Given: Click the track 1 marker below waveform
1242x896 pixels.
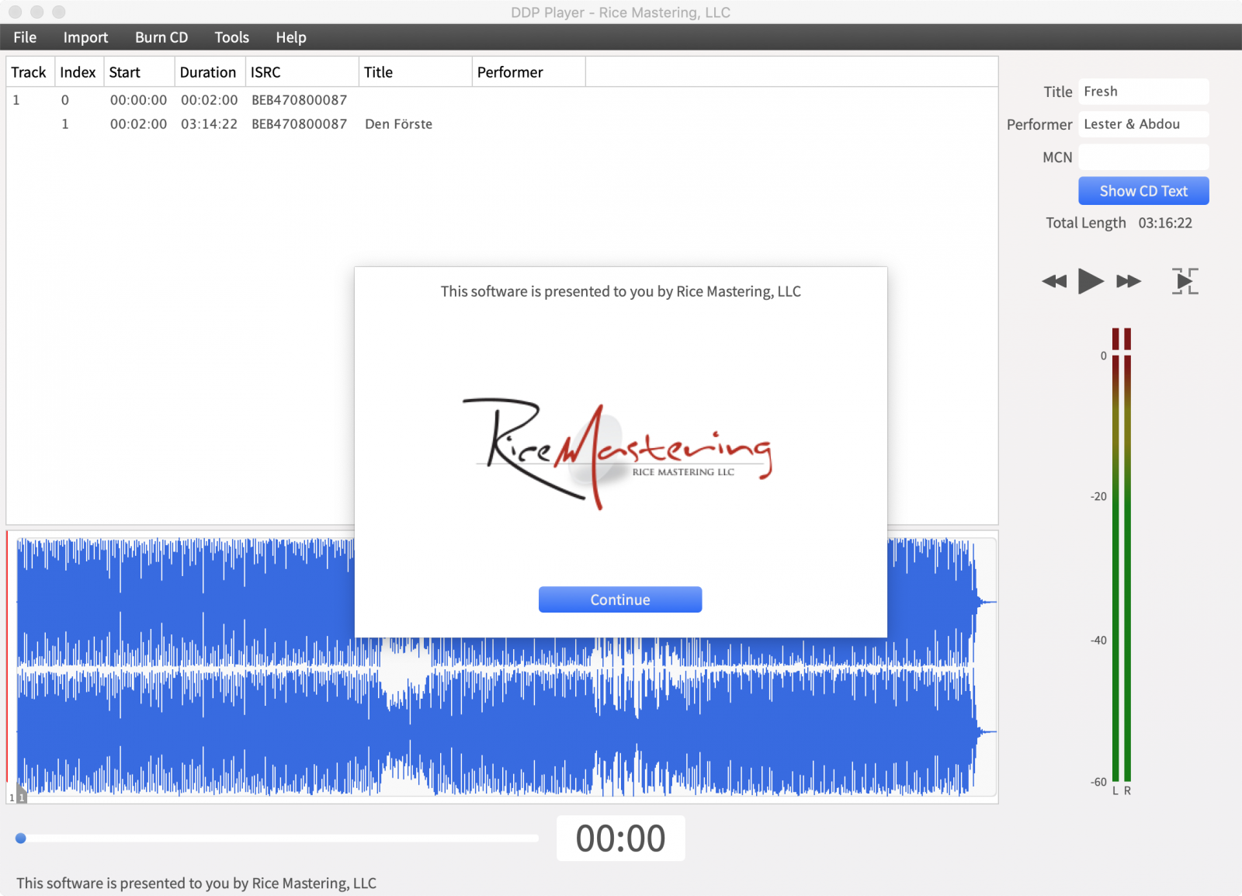Looking at the screenshot, I should pos(22,797).
